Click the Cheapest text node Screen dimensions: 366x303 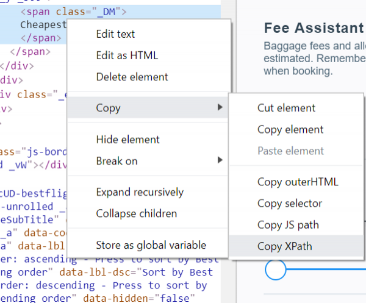pyautogui.click(x=43, y=24)
